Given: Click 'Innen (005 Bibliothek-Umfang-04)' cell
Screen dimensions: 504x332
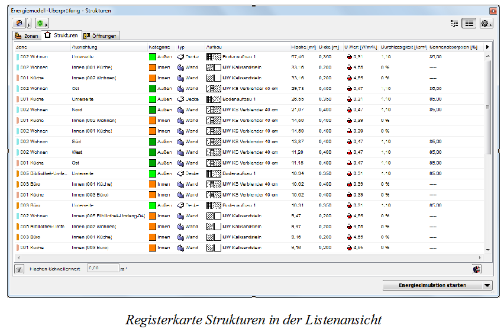Looking at the screenshot, I should point(108,216).
